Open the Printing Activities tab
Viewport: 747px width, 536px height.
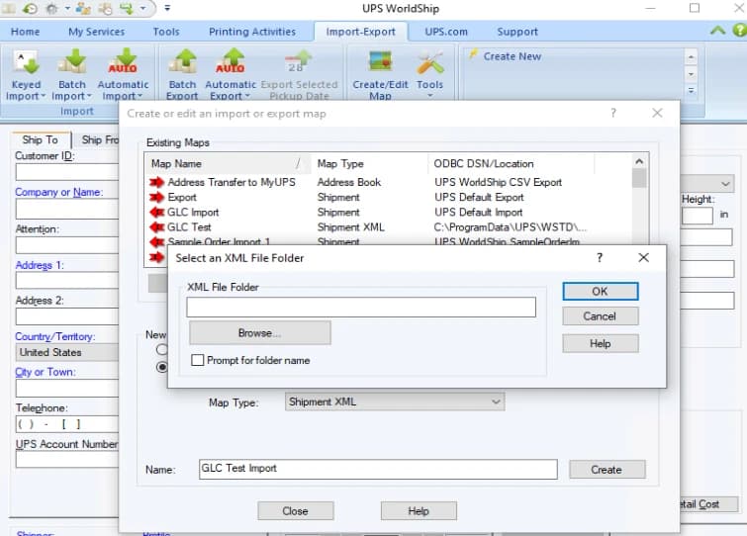point(252,32)
